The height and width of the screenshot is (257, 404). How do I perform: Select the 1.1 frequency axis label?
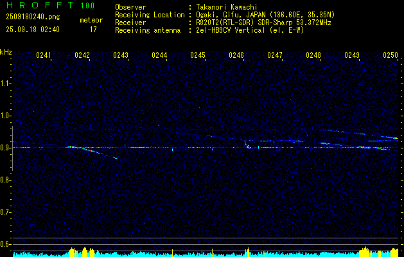pos(6,84)
